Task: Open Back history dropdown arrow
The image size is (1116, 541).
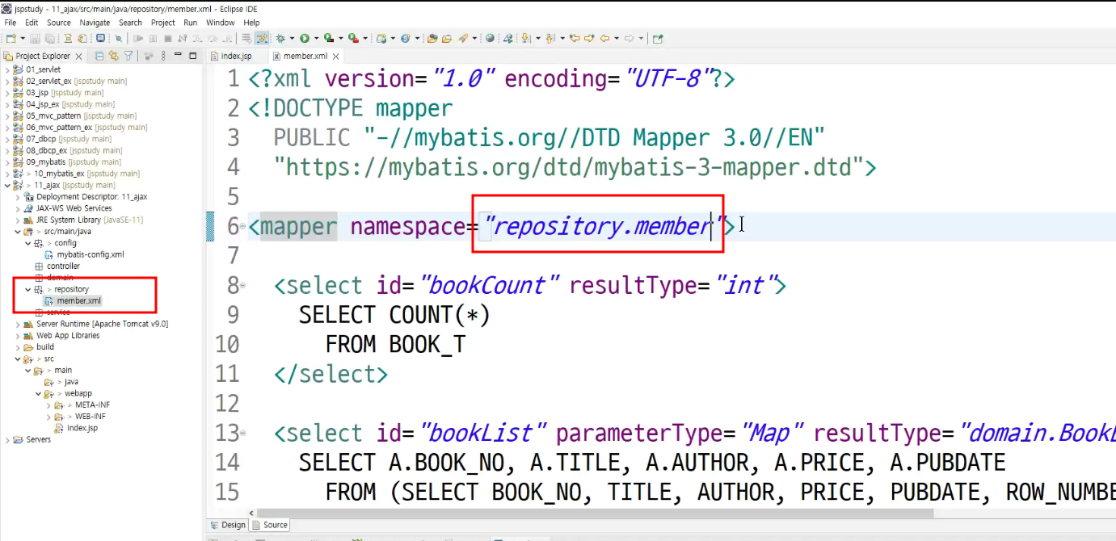Action: (616, 38)
